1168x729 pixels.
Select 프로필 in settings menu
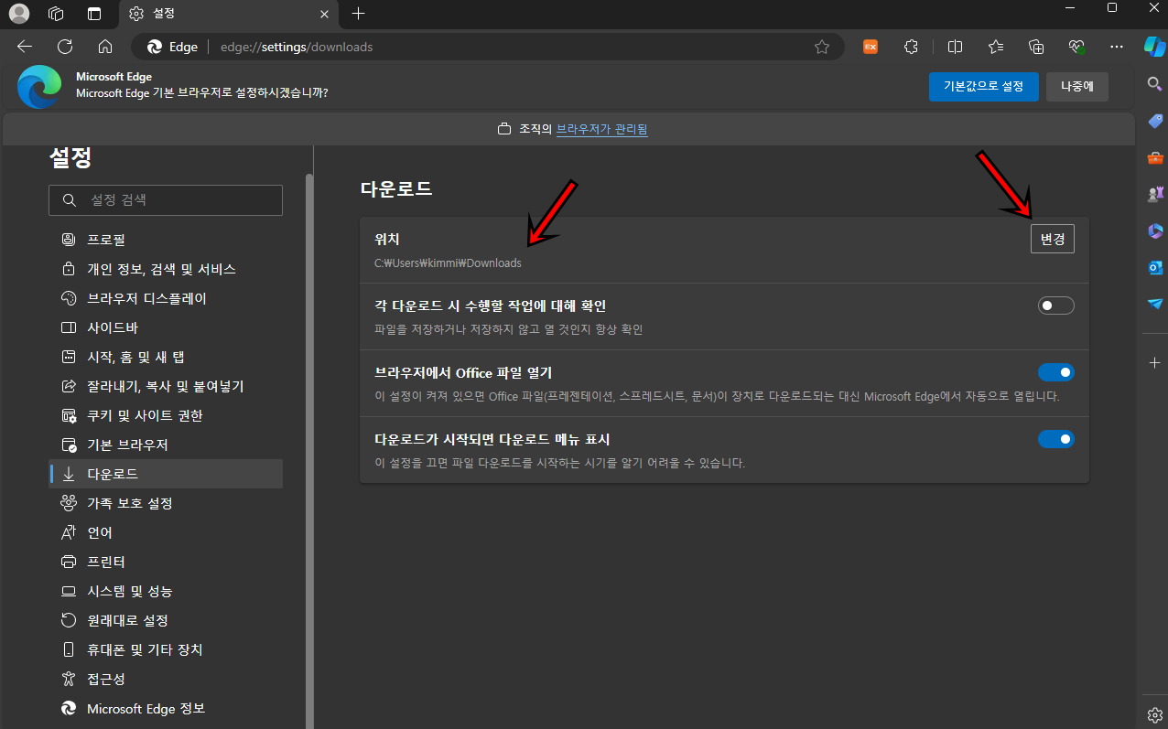tap(166, 240)
